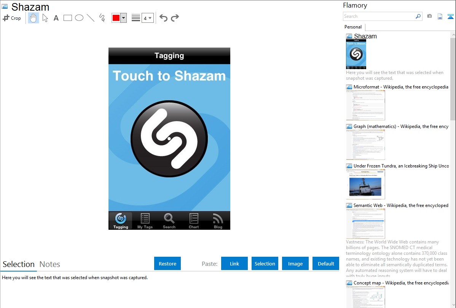Click the Paste Link button

(x=234, y=264)
